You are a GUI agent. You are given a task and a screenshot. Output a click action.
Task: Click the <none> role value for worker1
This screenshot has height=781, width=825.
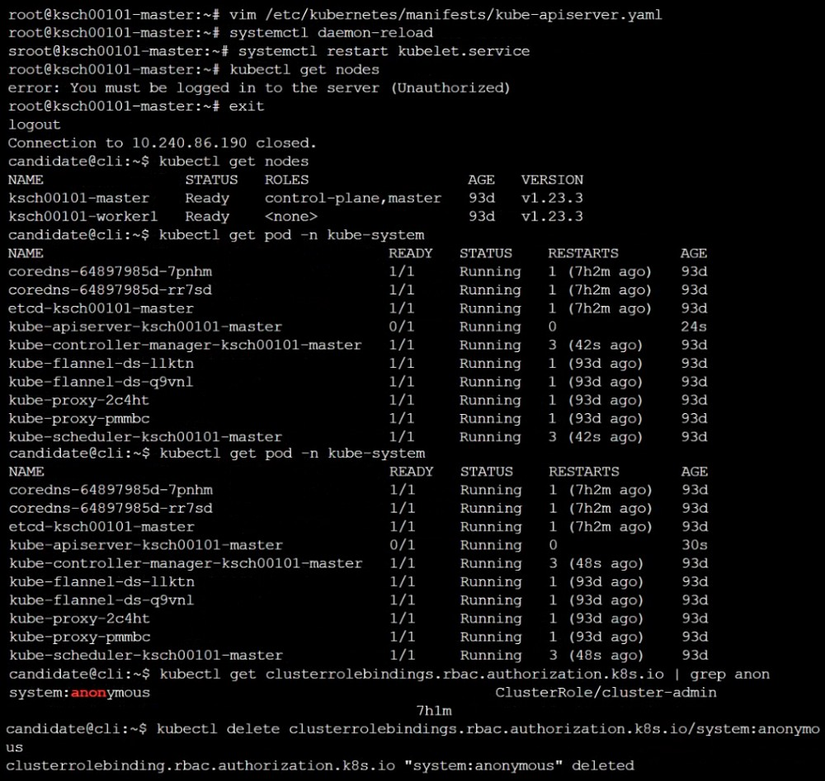[290, 216]
